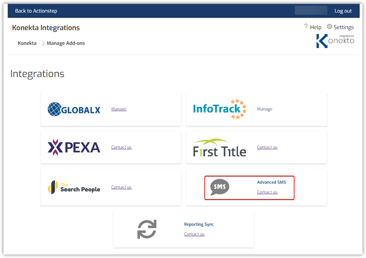
Task: Click Contact us under Advanced SMS
Action: [267, 192]
